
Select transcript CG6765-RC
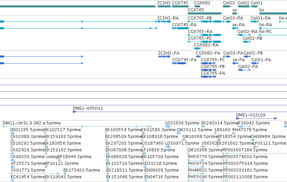205,42
